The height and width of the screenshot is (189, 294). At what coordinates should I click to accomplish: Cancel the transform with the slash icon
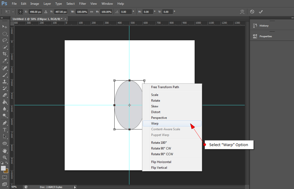tap(252, 11)
